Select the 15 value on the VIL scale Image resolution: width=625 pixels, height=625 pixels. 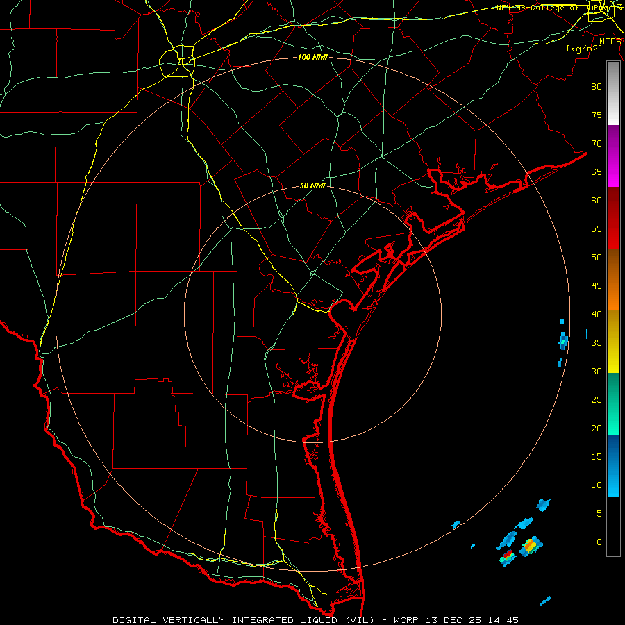point(597,456)
